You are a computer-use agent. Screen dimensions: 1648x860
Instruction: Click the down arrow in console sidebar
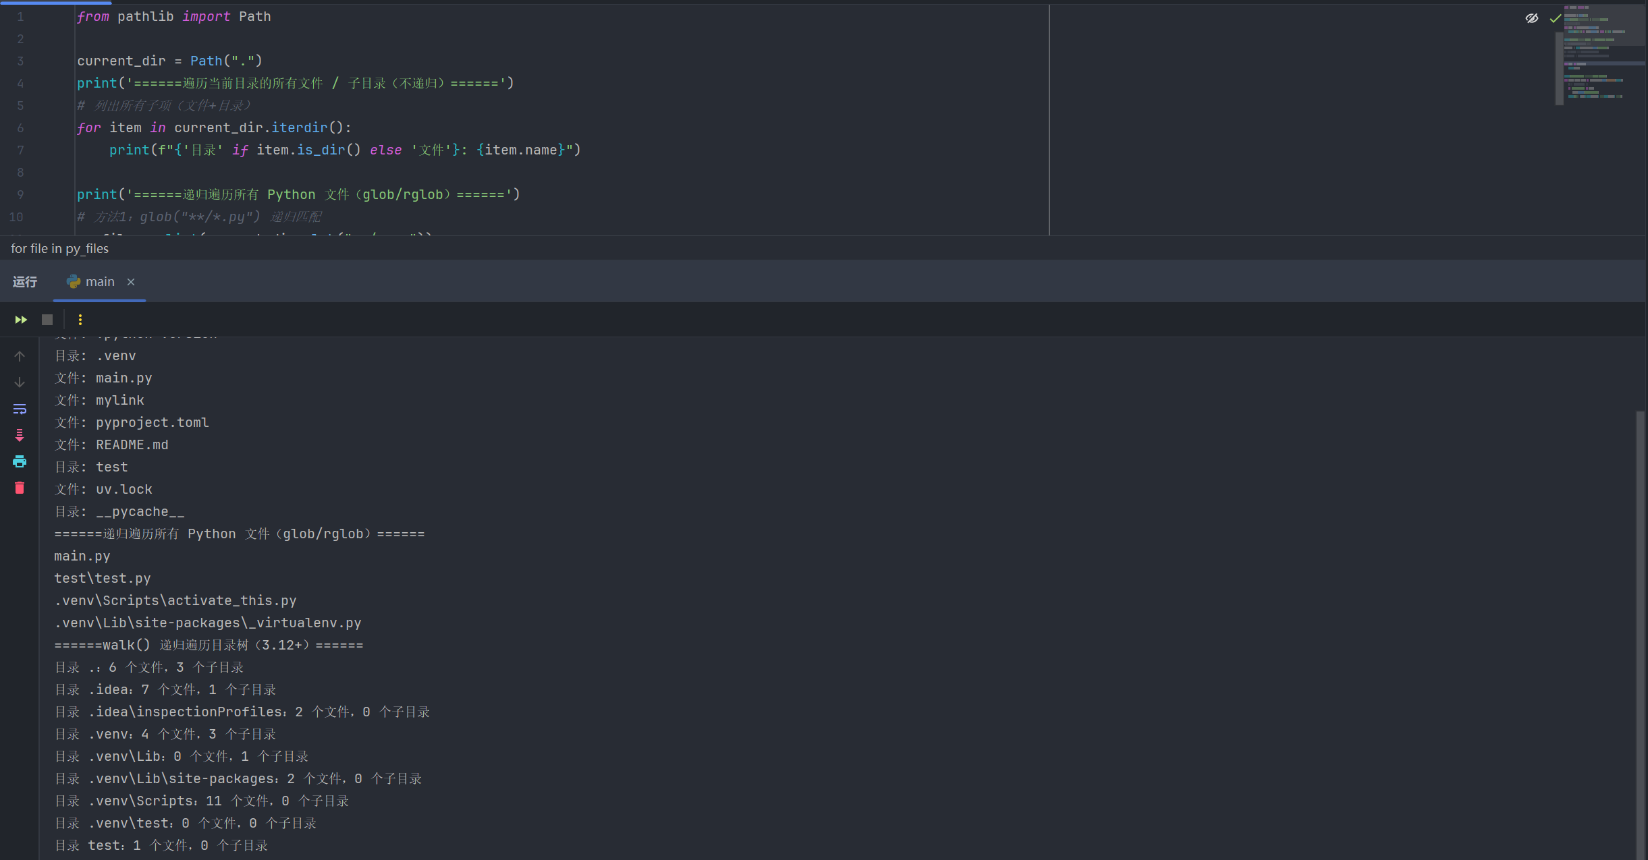(20, 382)
